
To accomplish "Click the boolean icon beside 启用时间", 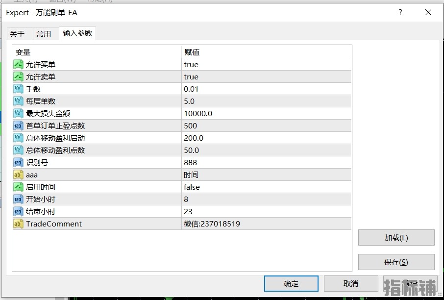I will 18,187.
